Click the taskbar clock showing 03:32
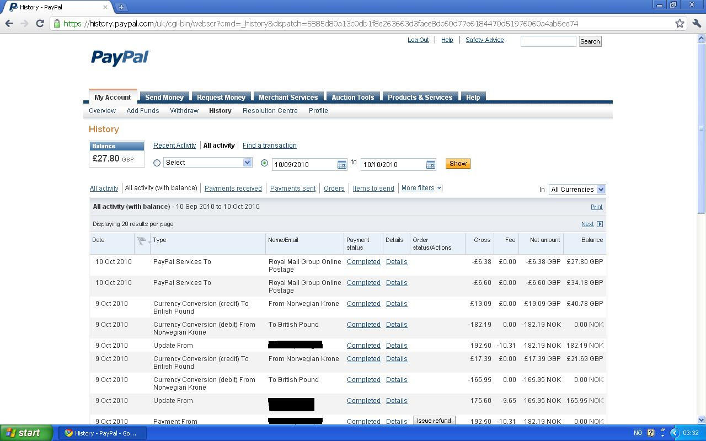 click(x=691, y=433)
